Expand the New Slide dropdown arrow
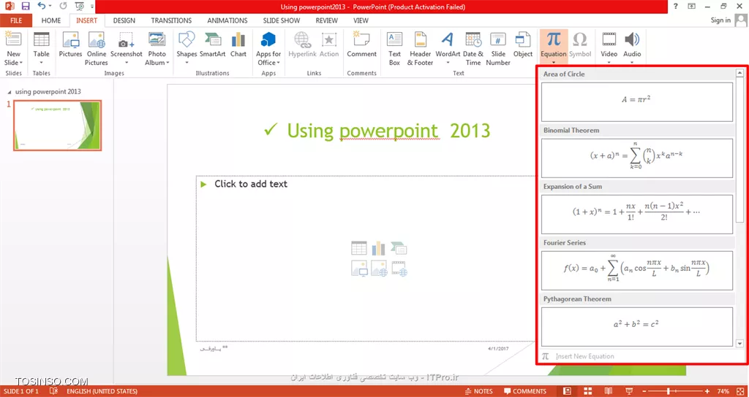The width and height of the screenshot is (749, 397). coord(21,63)
